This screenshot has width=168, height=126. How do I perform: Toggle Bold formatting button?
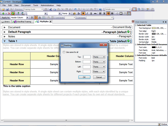pyautogui.click(x=83, y=13)
